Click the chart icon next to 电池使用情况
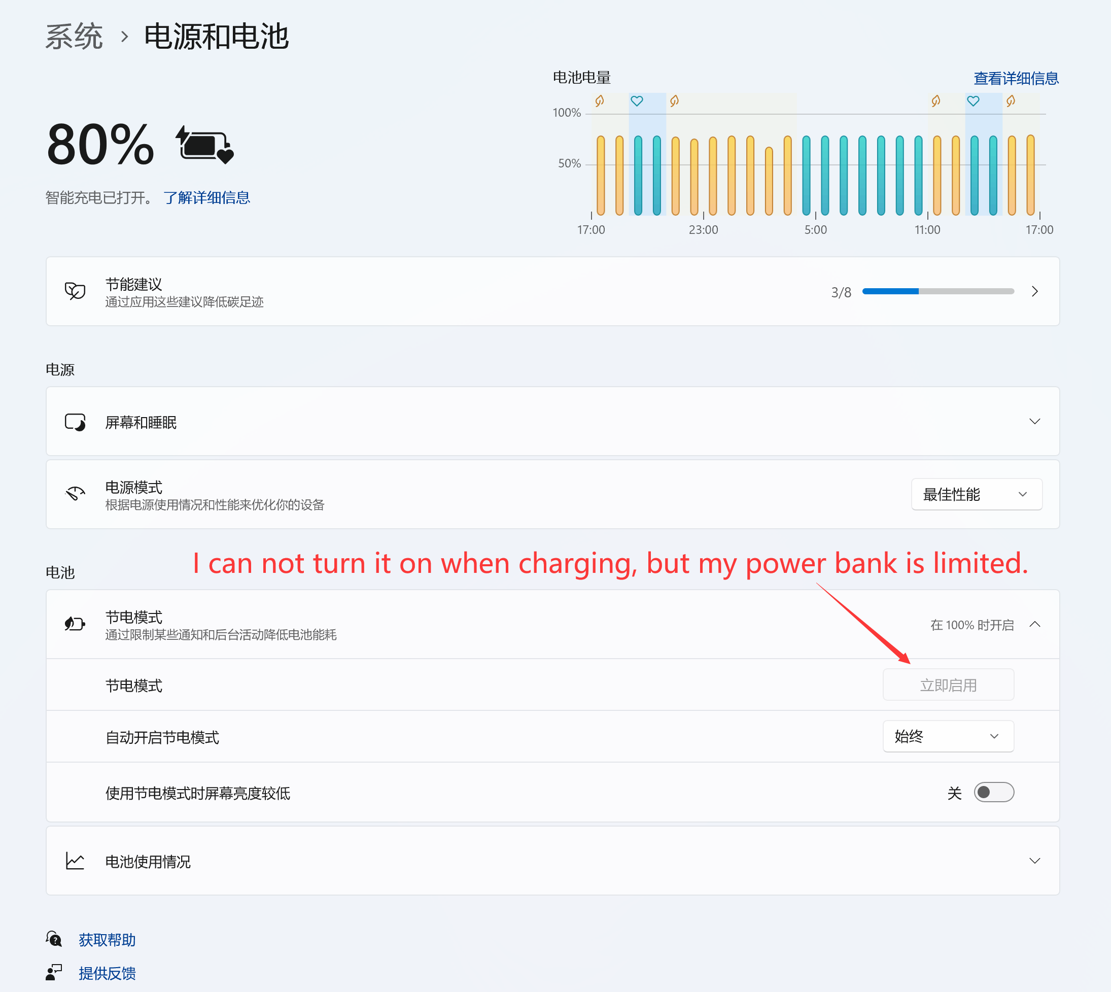The height and width of the screenshot is (992, 1111). click(75, 861)
